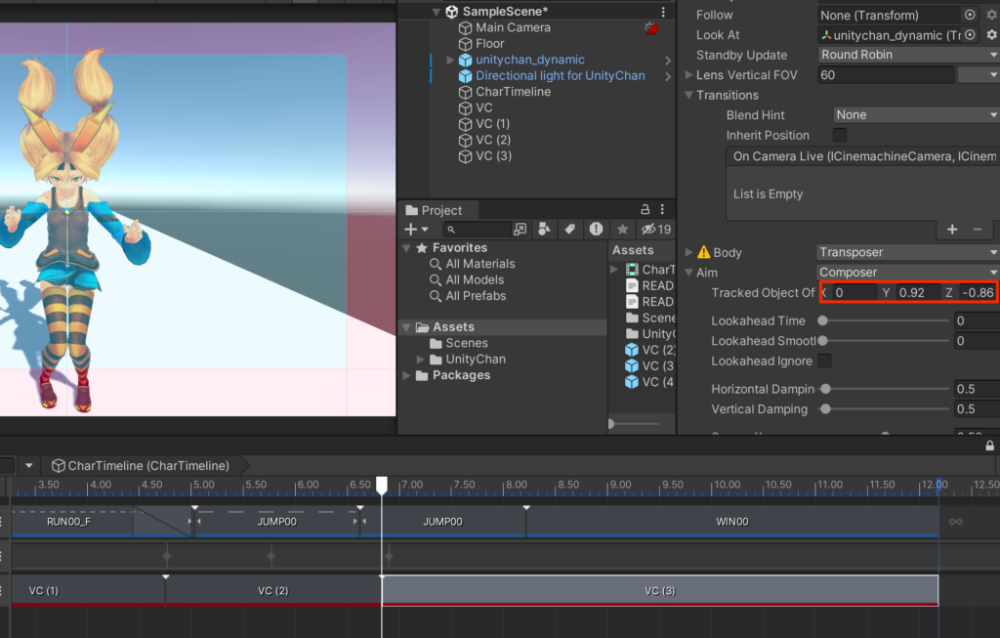Click the CharTimeline object icon in Hierarchy
This screenshot has height=638, width=1000.
coord(466,92)
